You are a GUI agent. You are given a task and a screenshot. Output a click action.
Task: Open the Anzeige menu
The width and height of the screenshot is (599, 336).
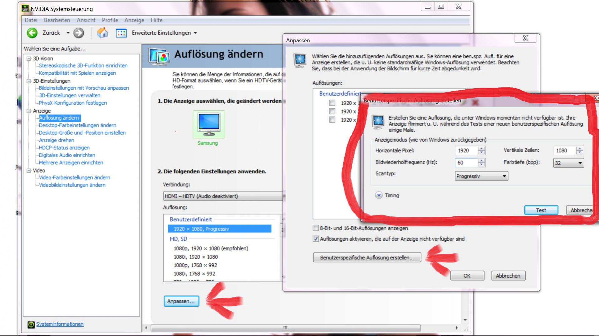tap(134, 20)
